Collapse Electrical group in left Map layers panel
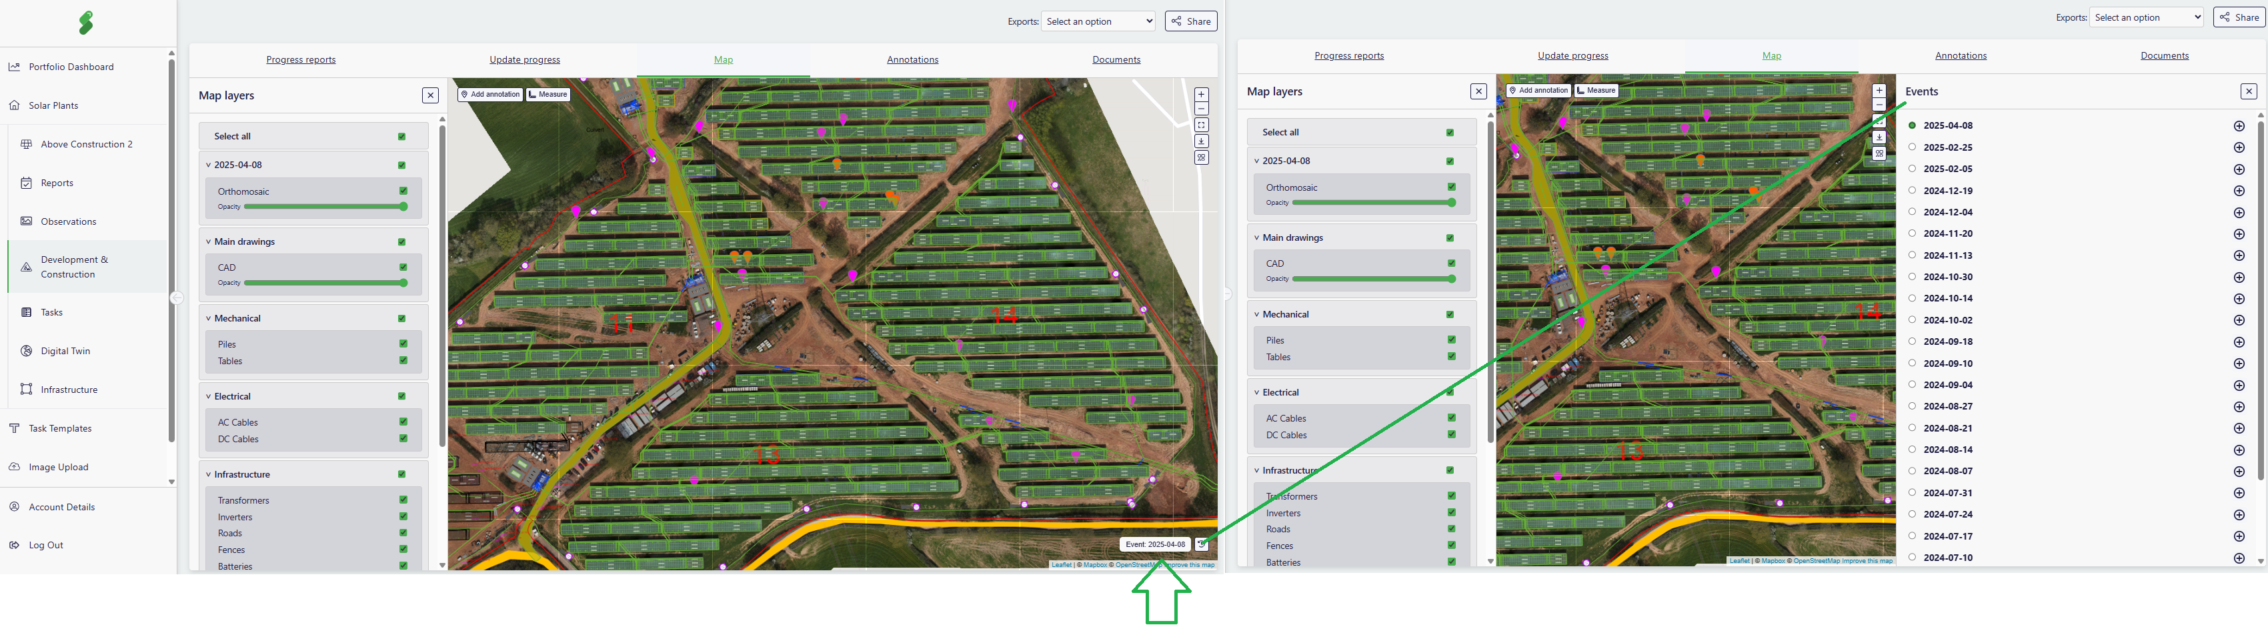 pyautogui.click(x=209, y=397)
